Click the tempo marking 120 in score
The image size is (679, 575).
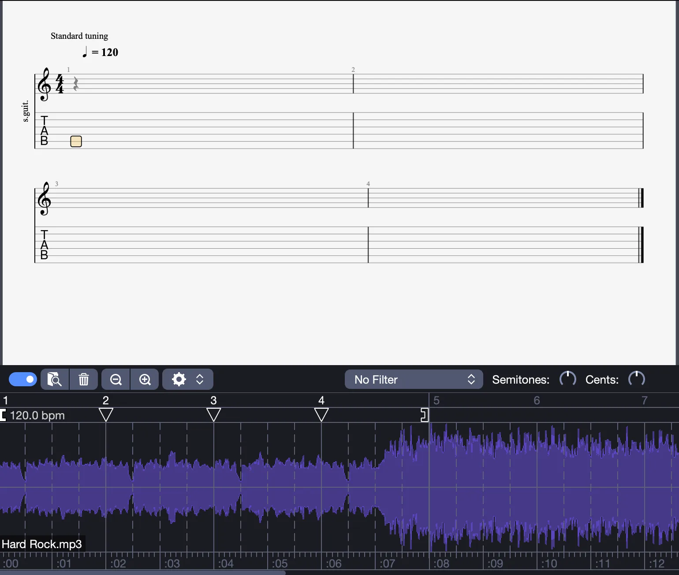tap(101, 52)
